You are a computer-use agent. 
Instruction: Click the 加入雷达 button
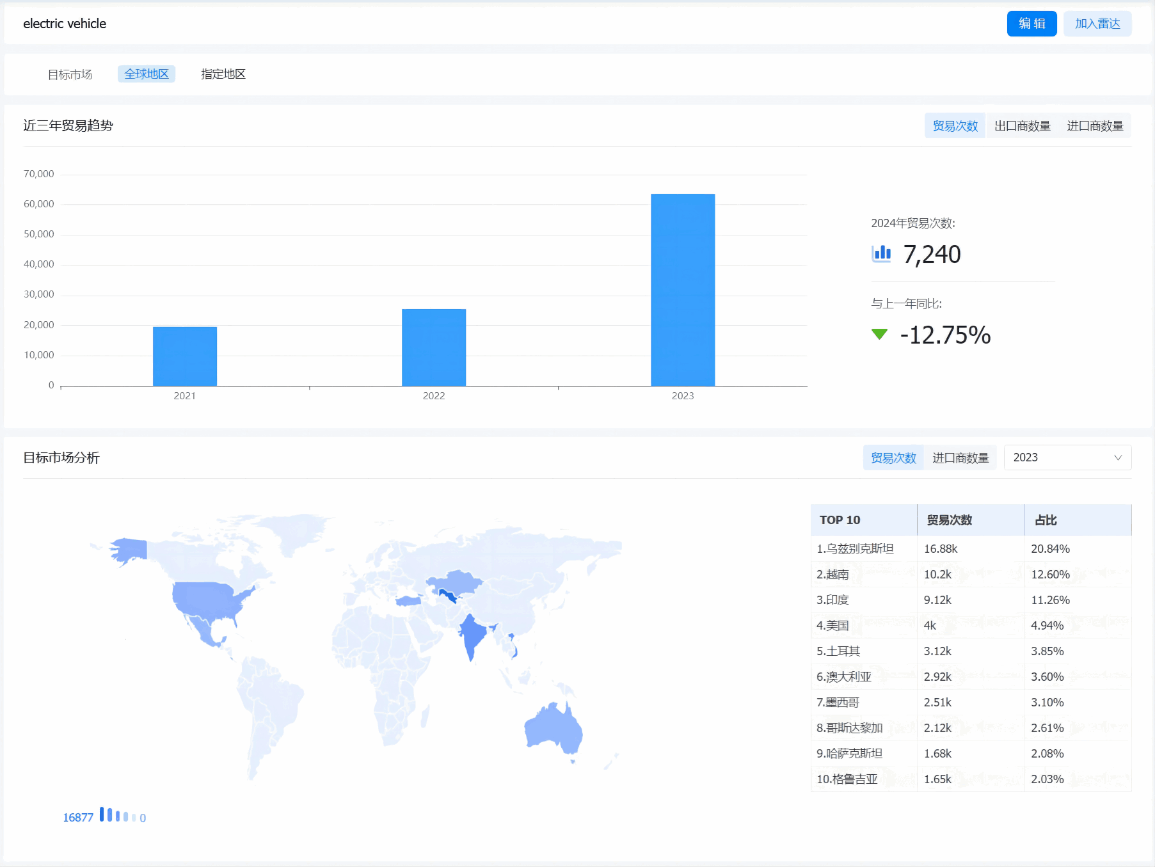click(1097, 24)
